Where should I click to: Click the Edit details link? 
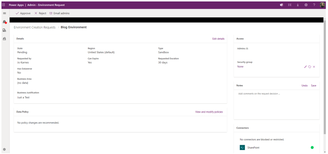click(218, 38)
